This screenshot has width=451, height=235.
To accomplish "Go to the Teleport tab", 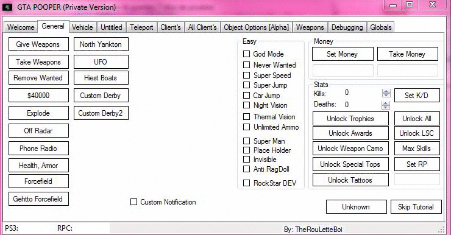I will click(x=141, y=27).
